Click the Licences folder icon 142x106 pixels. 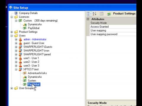coord(16,17)
